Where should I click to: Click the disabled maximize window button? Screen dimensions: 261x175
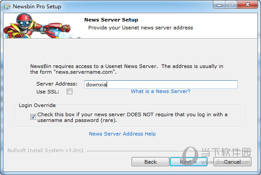click(231, 5)
